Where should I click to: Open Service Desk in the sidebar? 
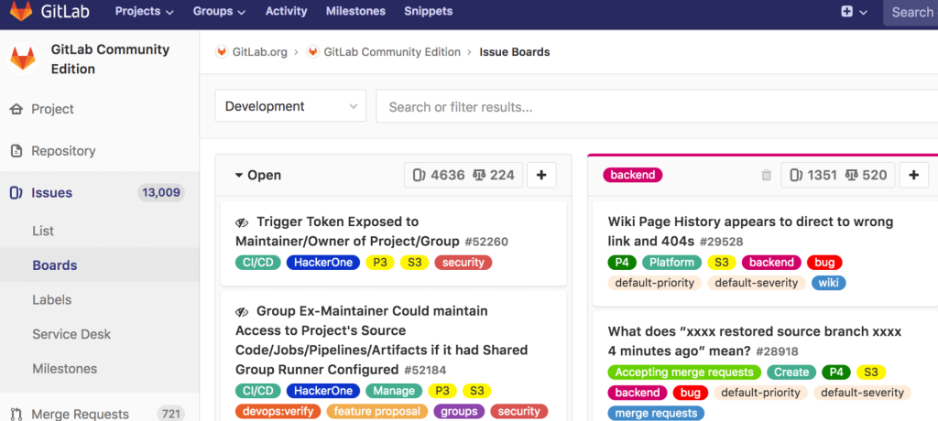pyautogui.click(x=71, y=334)
